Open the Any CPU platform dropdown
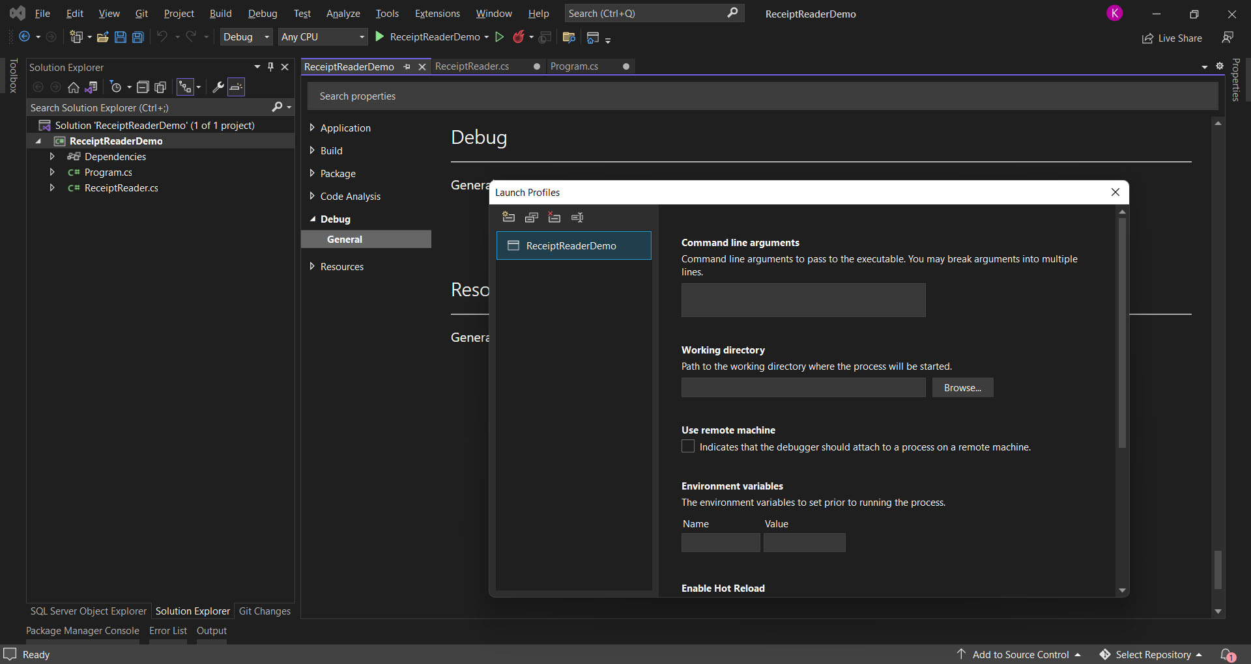 coord(323,37)
